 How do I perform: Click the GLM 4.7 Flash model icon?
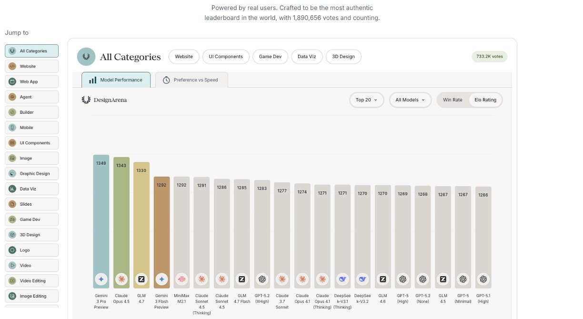point(242,279)
